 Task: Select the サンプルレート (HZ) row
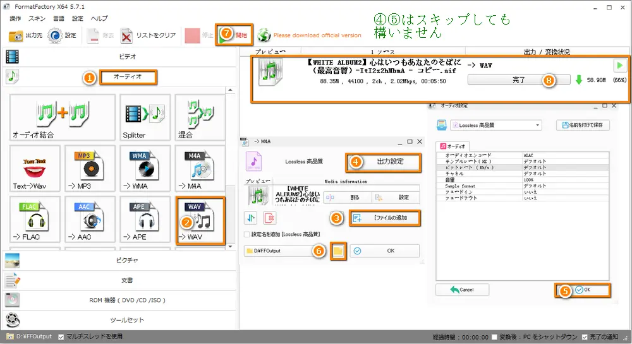click(523, 162)
